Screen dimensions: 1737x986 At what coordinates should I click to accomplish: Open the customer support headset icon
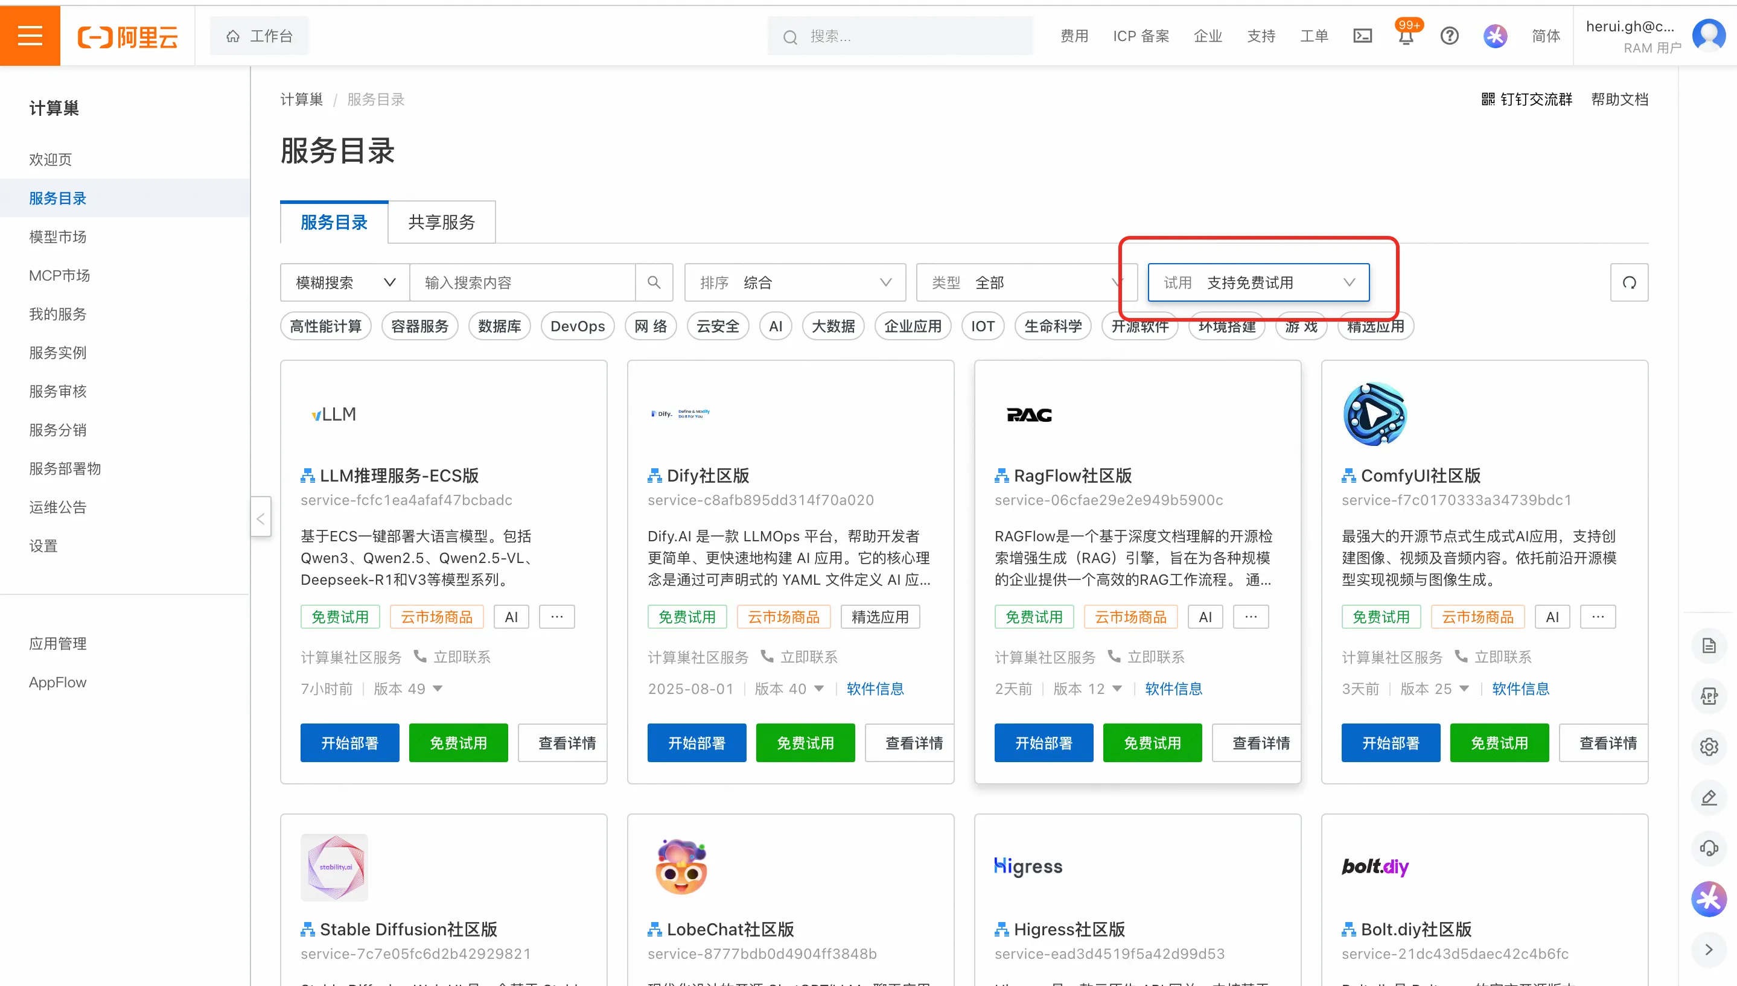(1709, 848)
